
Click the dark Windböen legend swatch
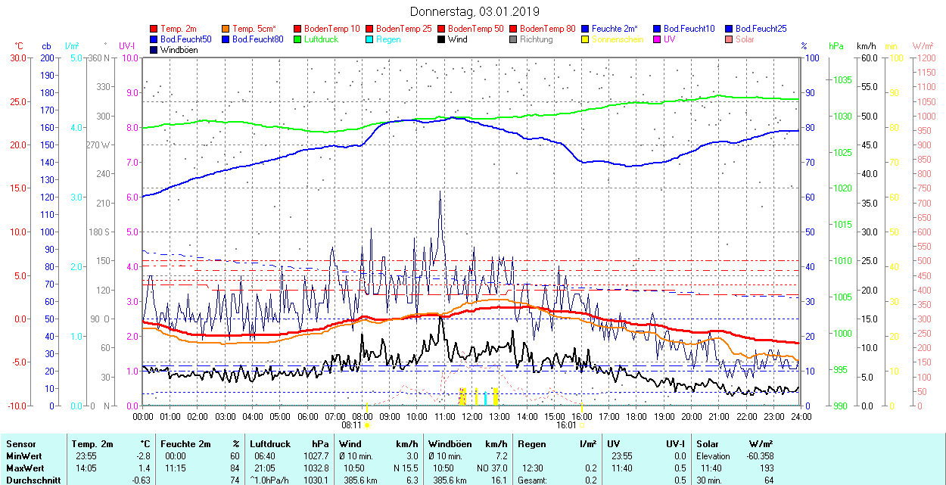click(x=154, y=50)
